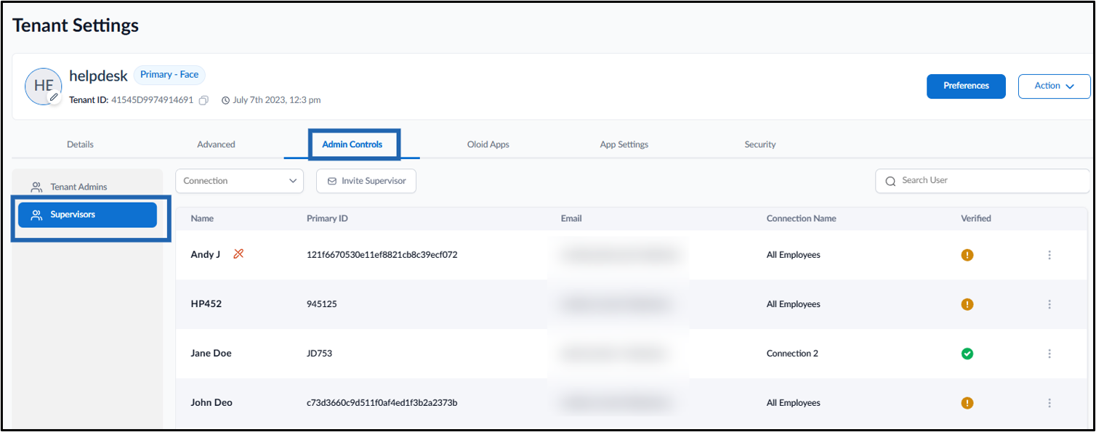Go to the Security tab

tap(760, 144)
